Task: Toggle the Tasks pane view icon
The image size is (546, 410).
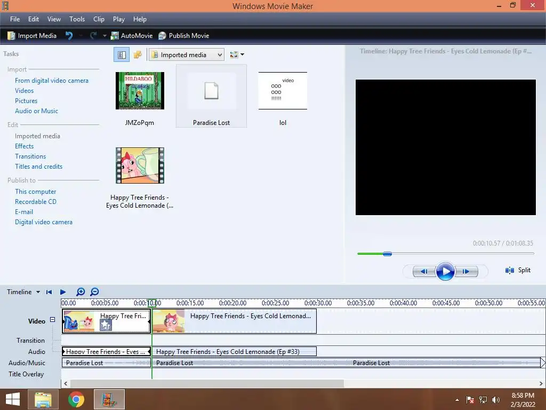Action: (x=122, y=55)
